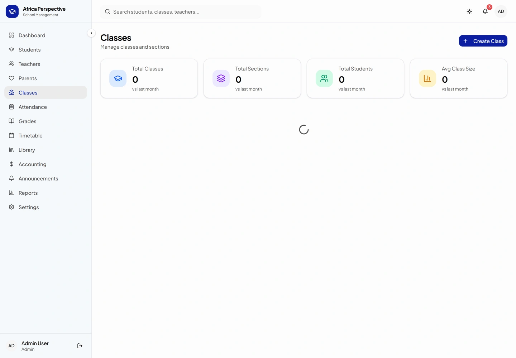Open Dashboard from the sidebar

pos(46,35)
